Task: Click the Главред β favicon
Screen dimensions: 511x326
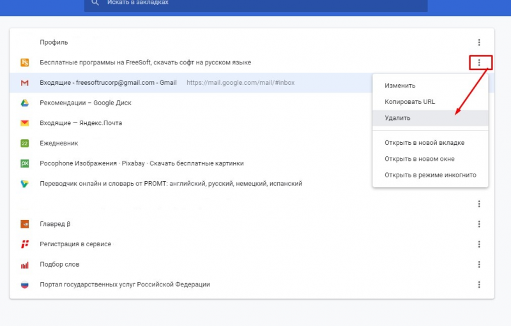Action: [25, 224]
